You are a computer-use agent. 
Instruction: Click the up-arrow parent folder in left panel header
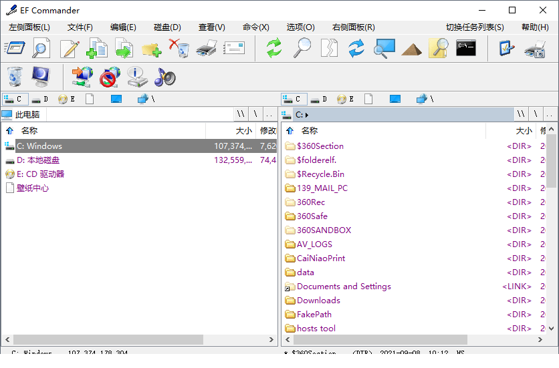tap(9, 131)
